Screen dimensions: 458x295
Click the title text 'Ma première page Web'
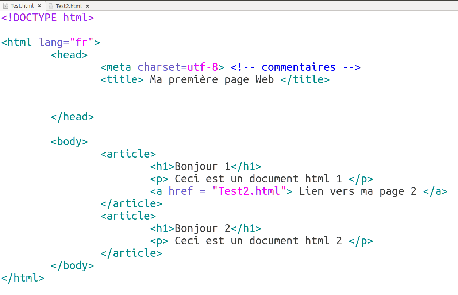coord(212,79)
